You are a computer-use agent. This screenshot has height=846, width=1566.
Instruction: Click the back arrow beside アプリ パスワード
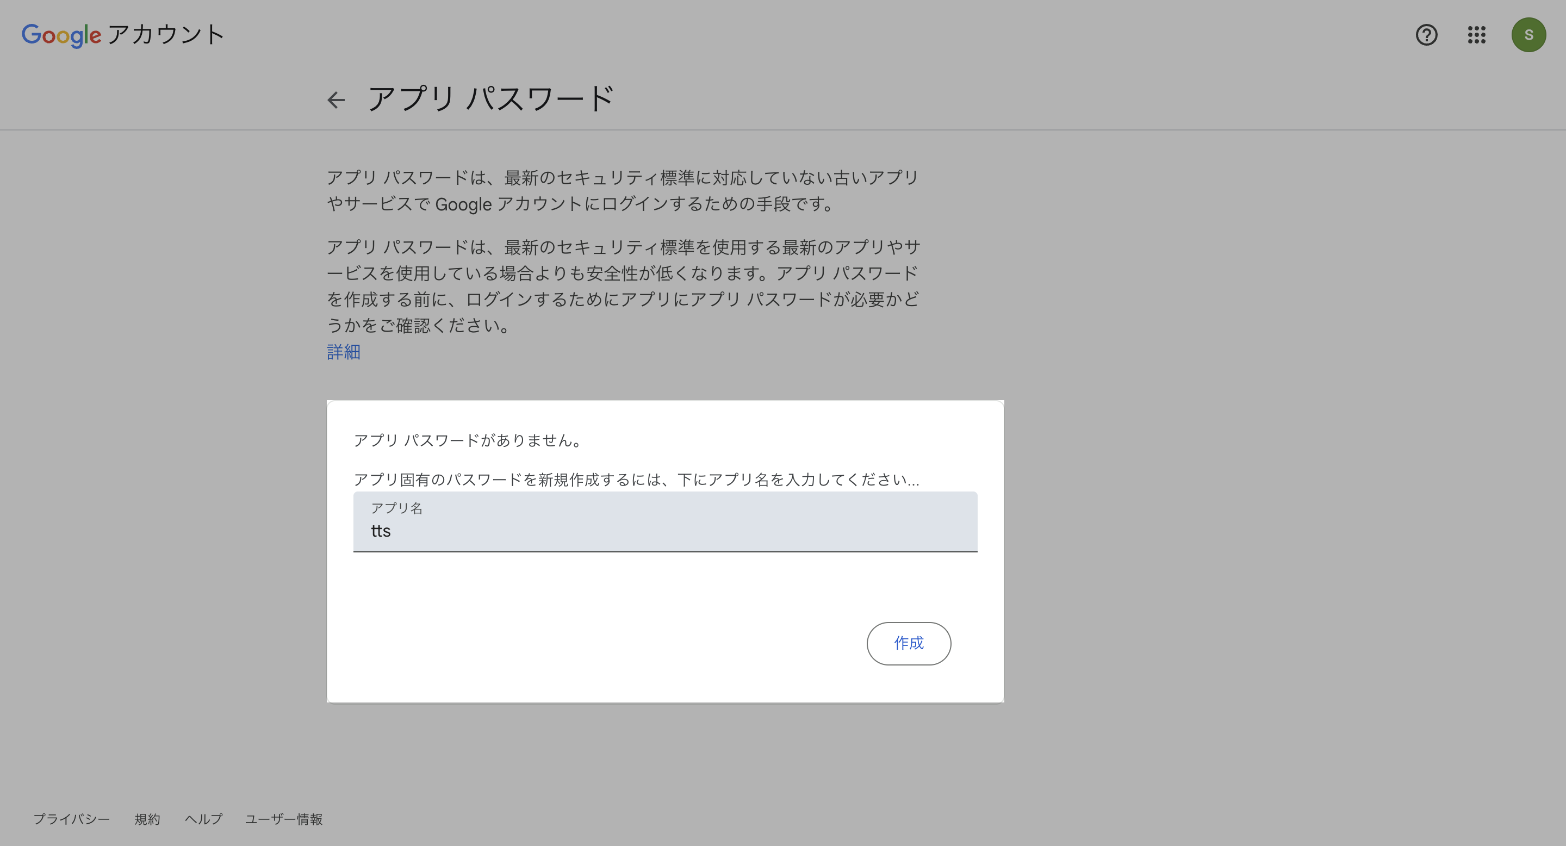(336, 99)
